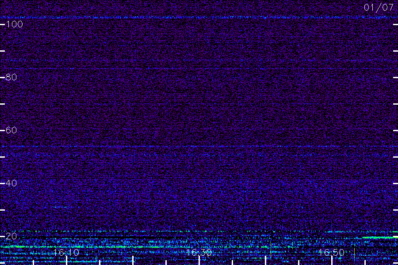Click the 01/07 date label

pyautogui.click(x=379, y=8)
